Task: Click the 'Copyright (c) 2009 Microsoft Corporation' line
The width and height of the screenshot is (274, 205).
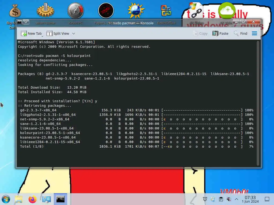Action: click(84, 46)
